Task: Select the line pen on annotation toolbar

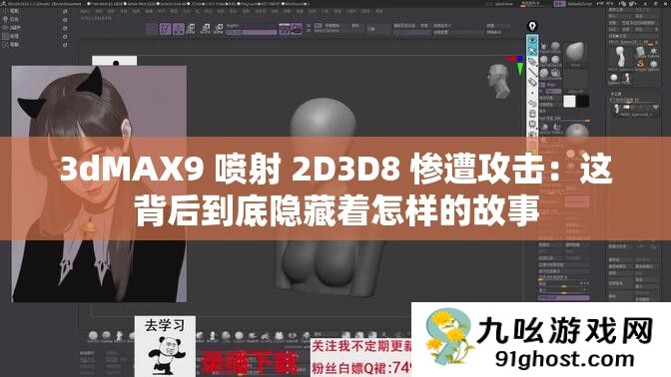Action: click(532, 72)
